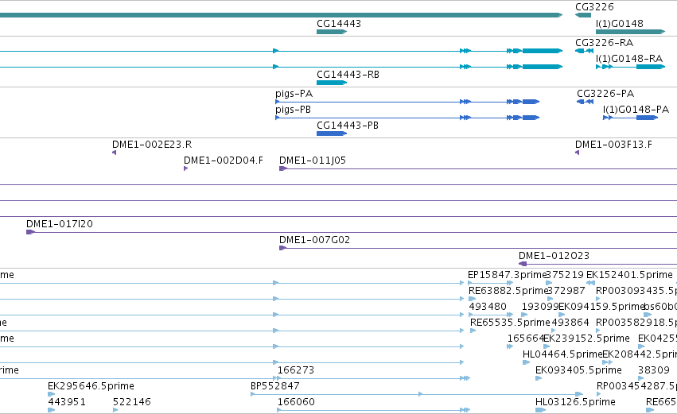Screen dimensions: 677x414
Task: Open the DME1-011J05 clone label
Action: [313, 161]
